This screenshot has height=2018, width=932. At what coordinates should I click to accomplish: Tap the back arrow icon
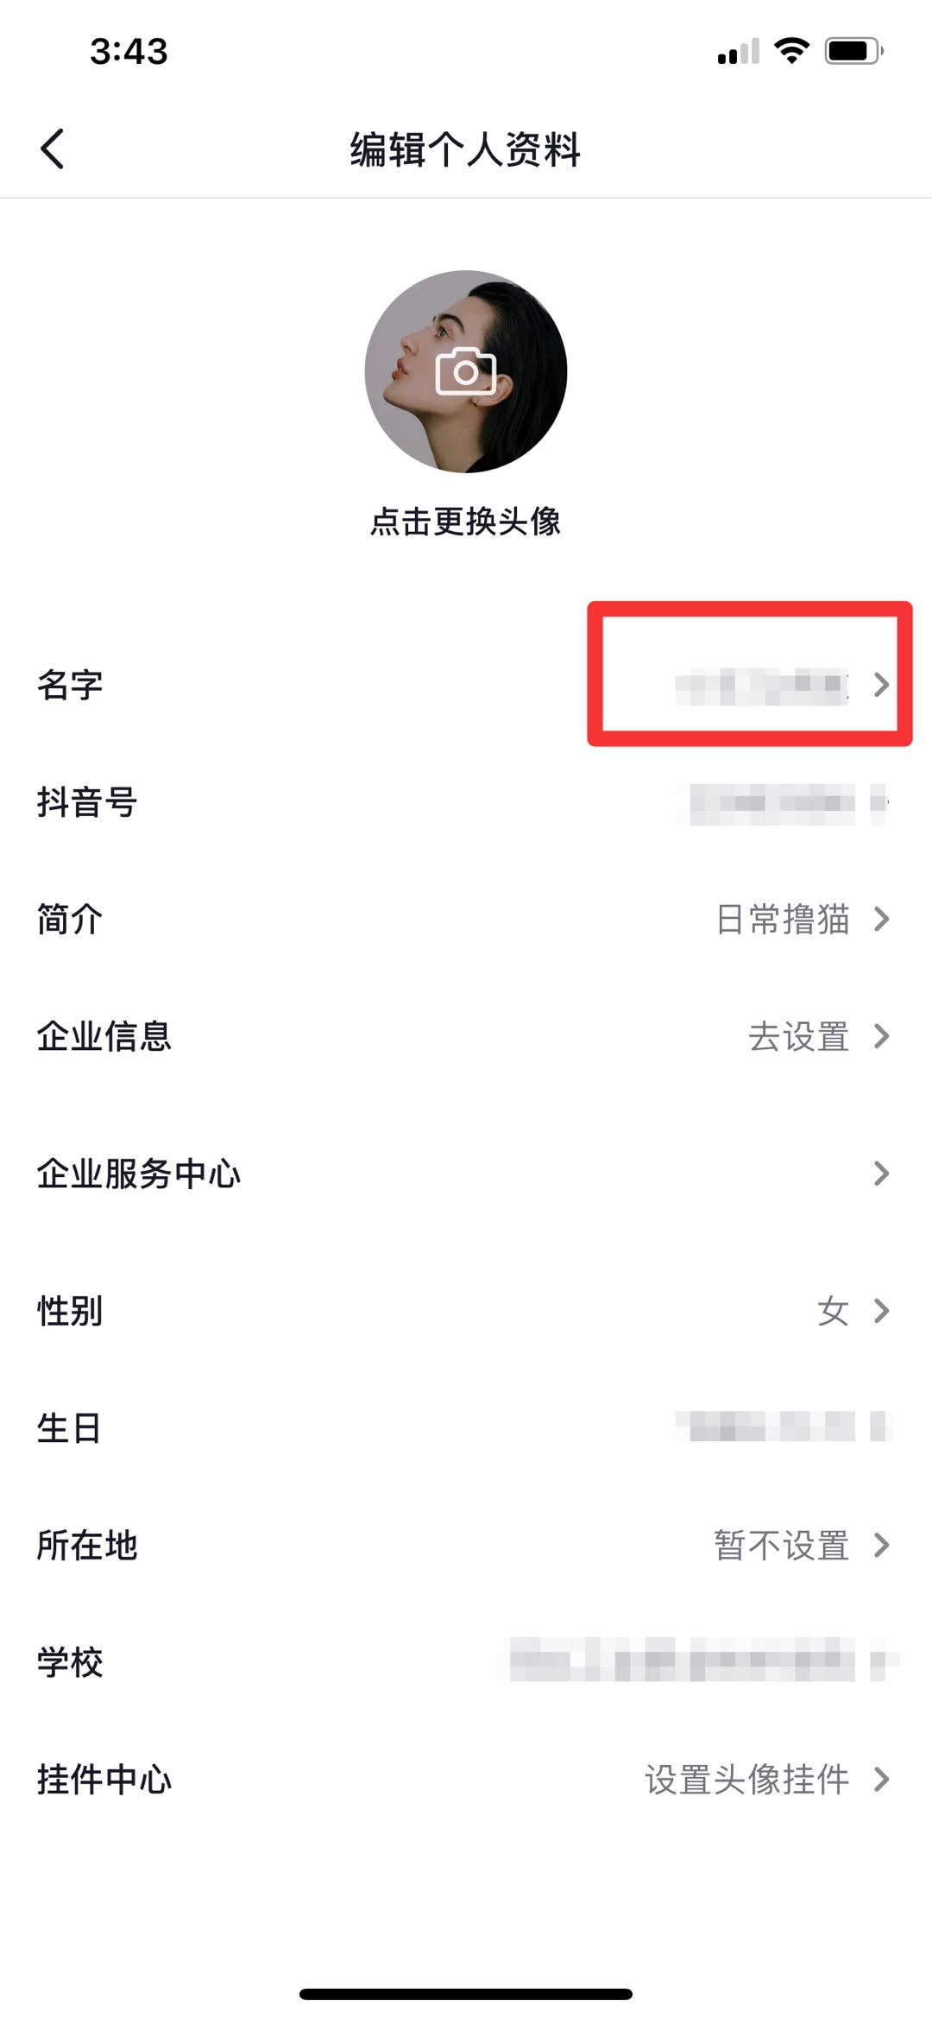coord(53,149)
